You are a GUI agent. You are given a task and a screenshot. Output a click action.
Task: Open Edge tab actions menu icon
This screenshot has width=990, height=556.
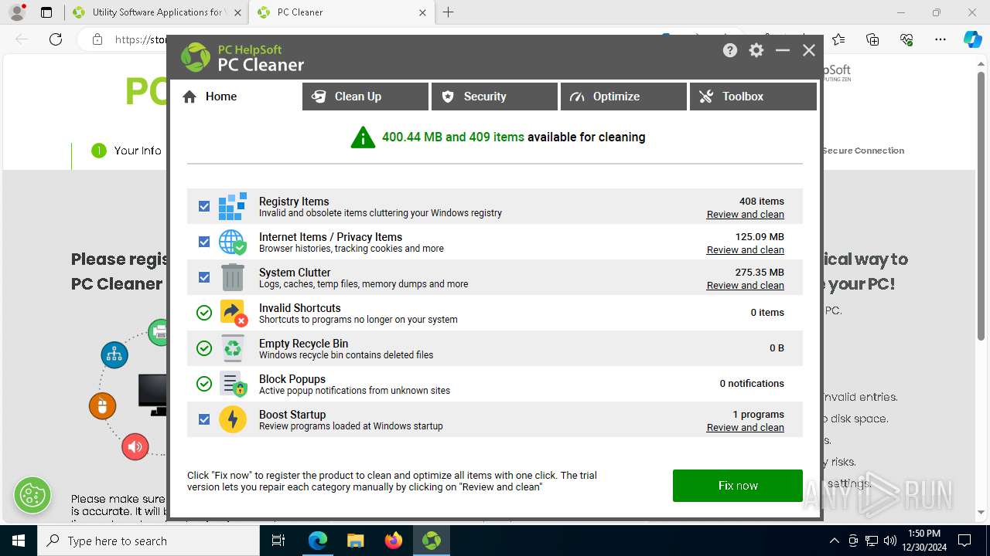pos(46,12)
